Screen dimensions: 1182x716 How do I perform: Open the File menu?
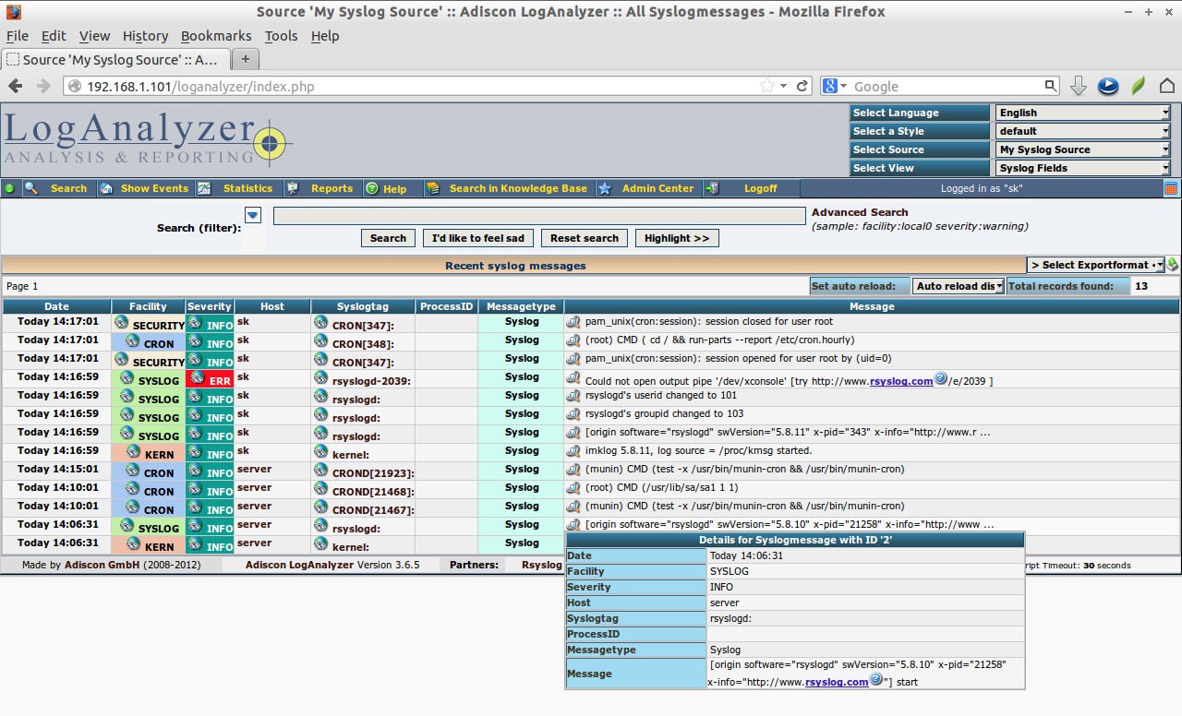pos(18,36)
